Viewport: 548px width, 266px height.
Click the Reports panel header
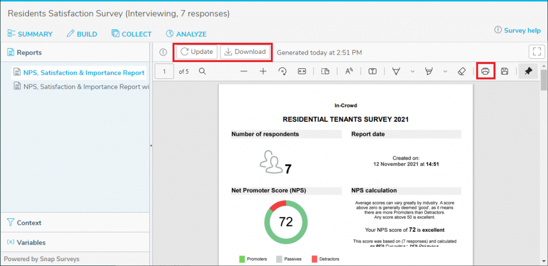[75, 52]
